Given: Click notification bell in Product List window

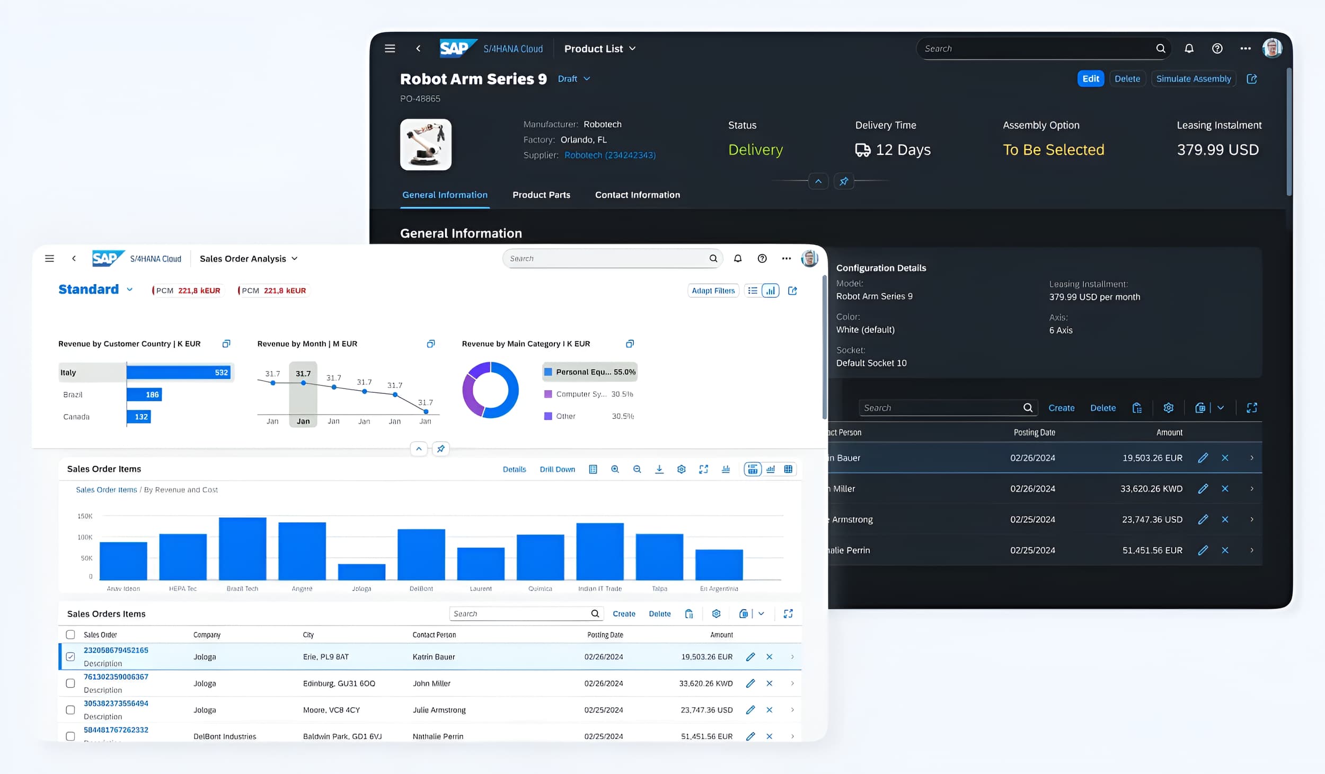Looking at the screenshot, I should click(1189, 48).
